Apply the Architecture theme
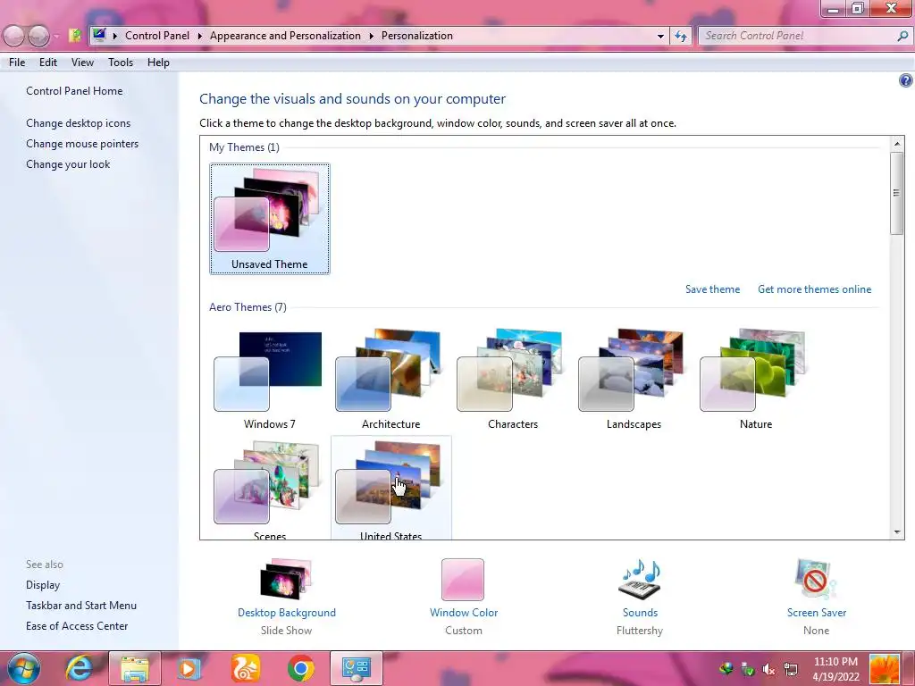 coord(390,379)
